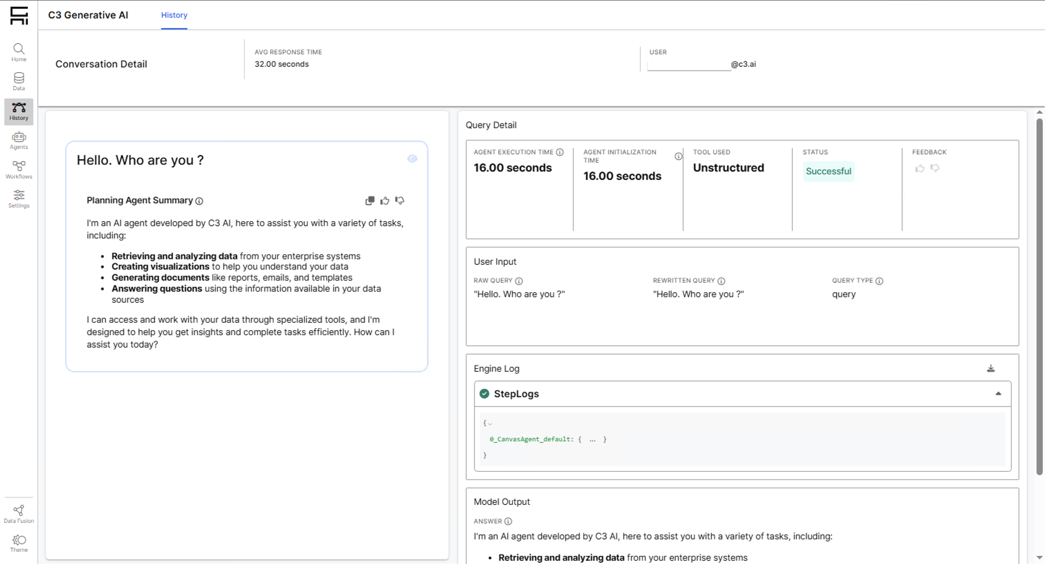
Task: Thumbs up the Planning Agent Summary
Action: click(x=385, y=201)
